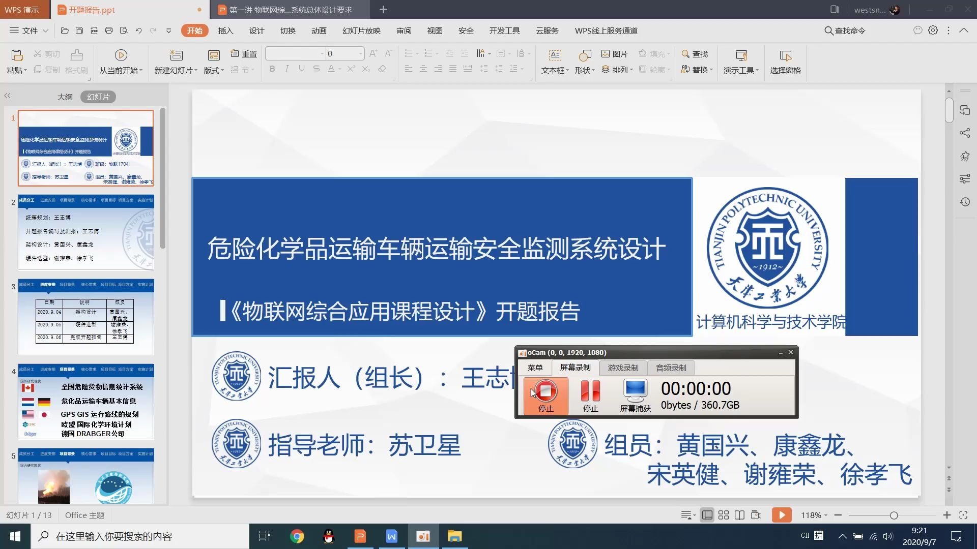Viewport: 977px width, 549px height.
Task: Toggle superscript formatting
Action: [351, 69]
